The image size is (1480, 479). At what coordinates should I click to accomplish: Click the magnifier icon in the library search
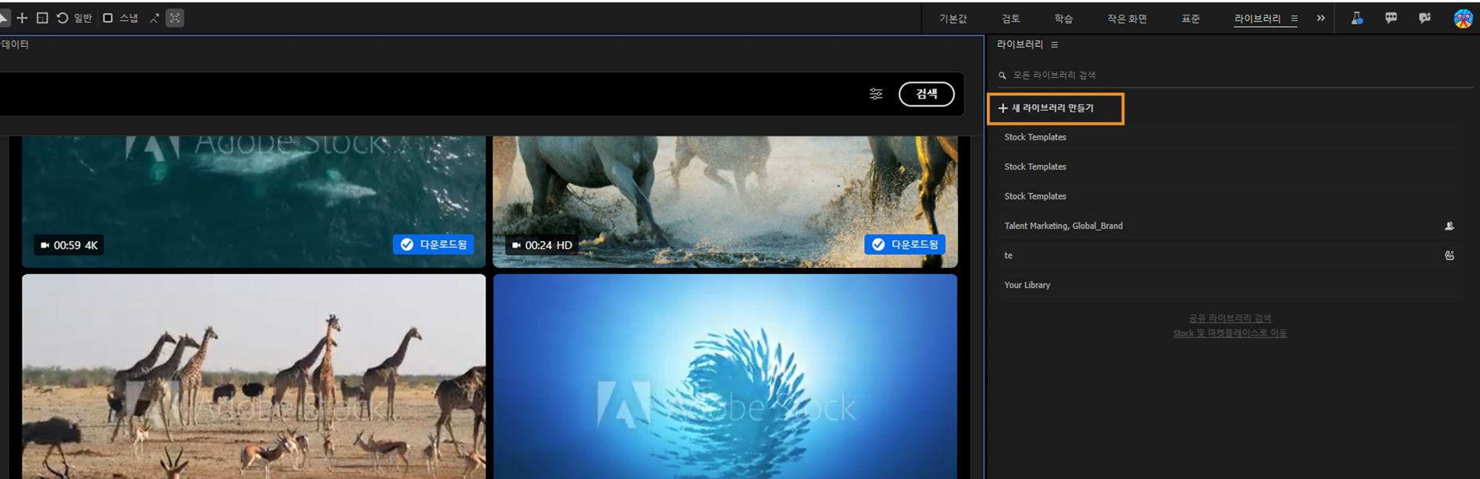click(1002, 75)
